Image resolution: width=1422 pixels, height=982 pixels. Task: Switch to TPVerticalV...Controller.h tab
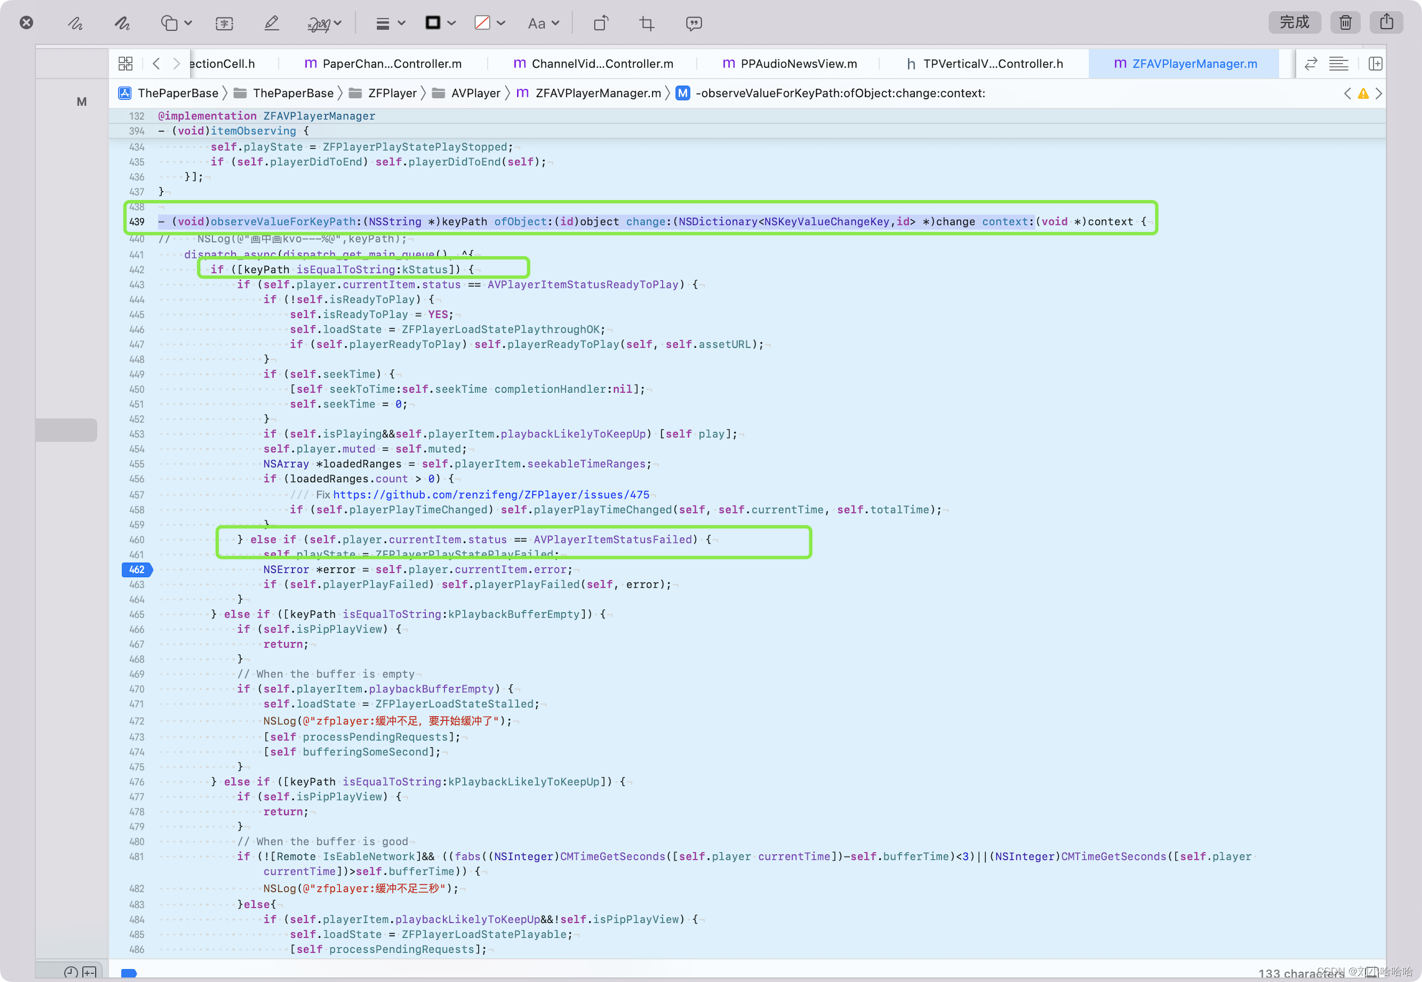[x=985, y=63]
